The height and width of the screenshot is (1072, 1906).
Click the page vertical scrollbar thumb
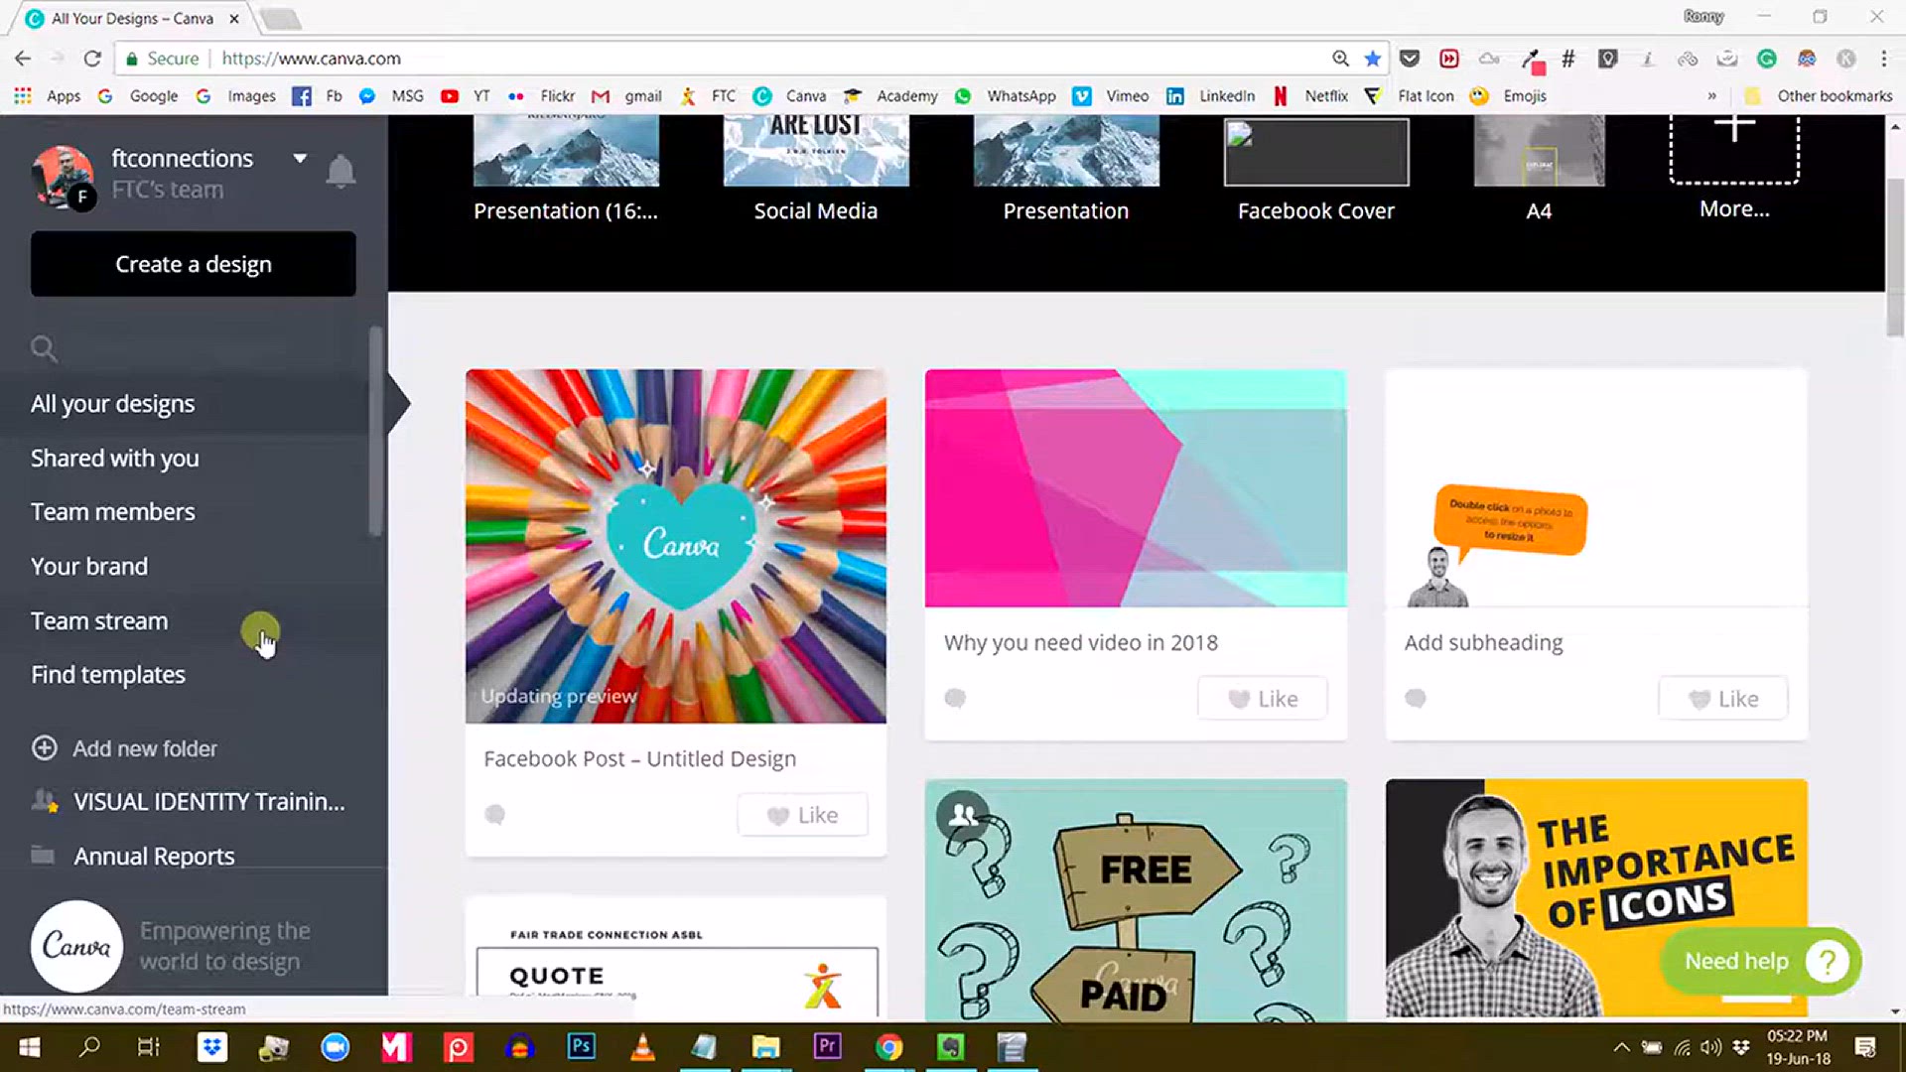coord(1895,258)
